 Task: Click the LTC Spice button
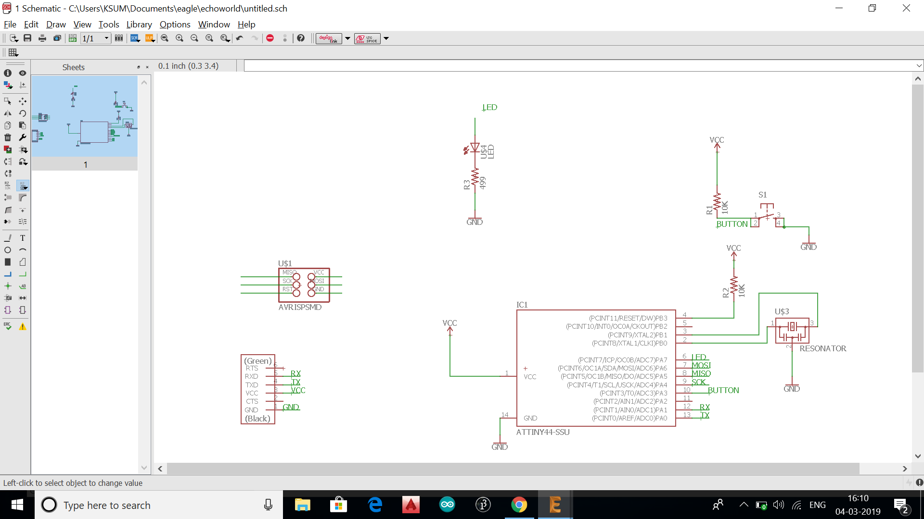click(367, 38)
